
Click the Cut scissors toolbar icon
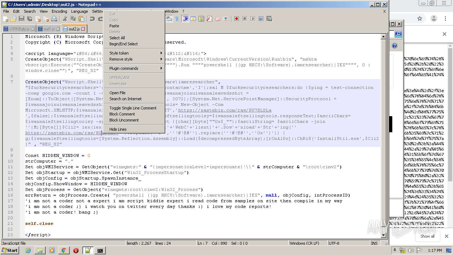coord(65,19)
